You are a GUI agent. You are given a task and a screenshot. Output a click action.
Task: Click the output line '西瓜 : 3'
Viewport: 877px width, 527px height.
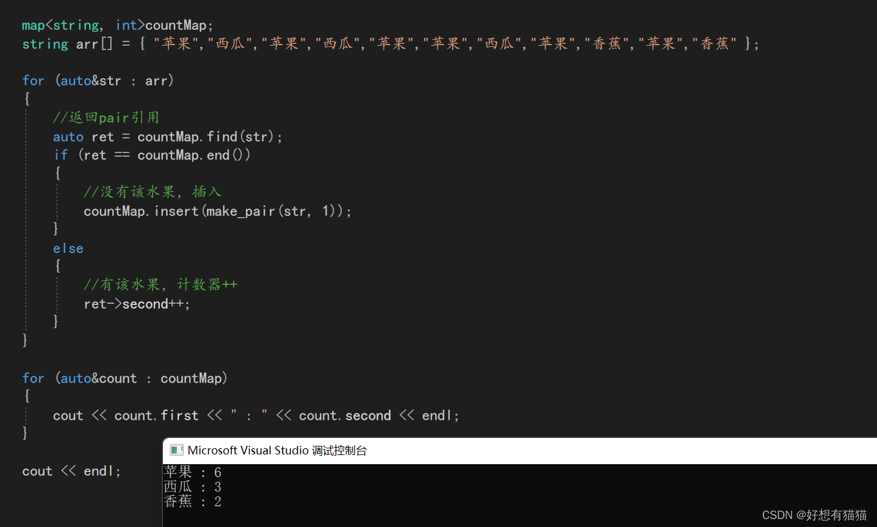[x=192, y=487]
